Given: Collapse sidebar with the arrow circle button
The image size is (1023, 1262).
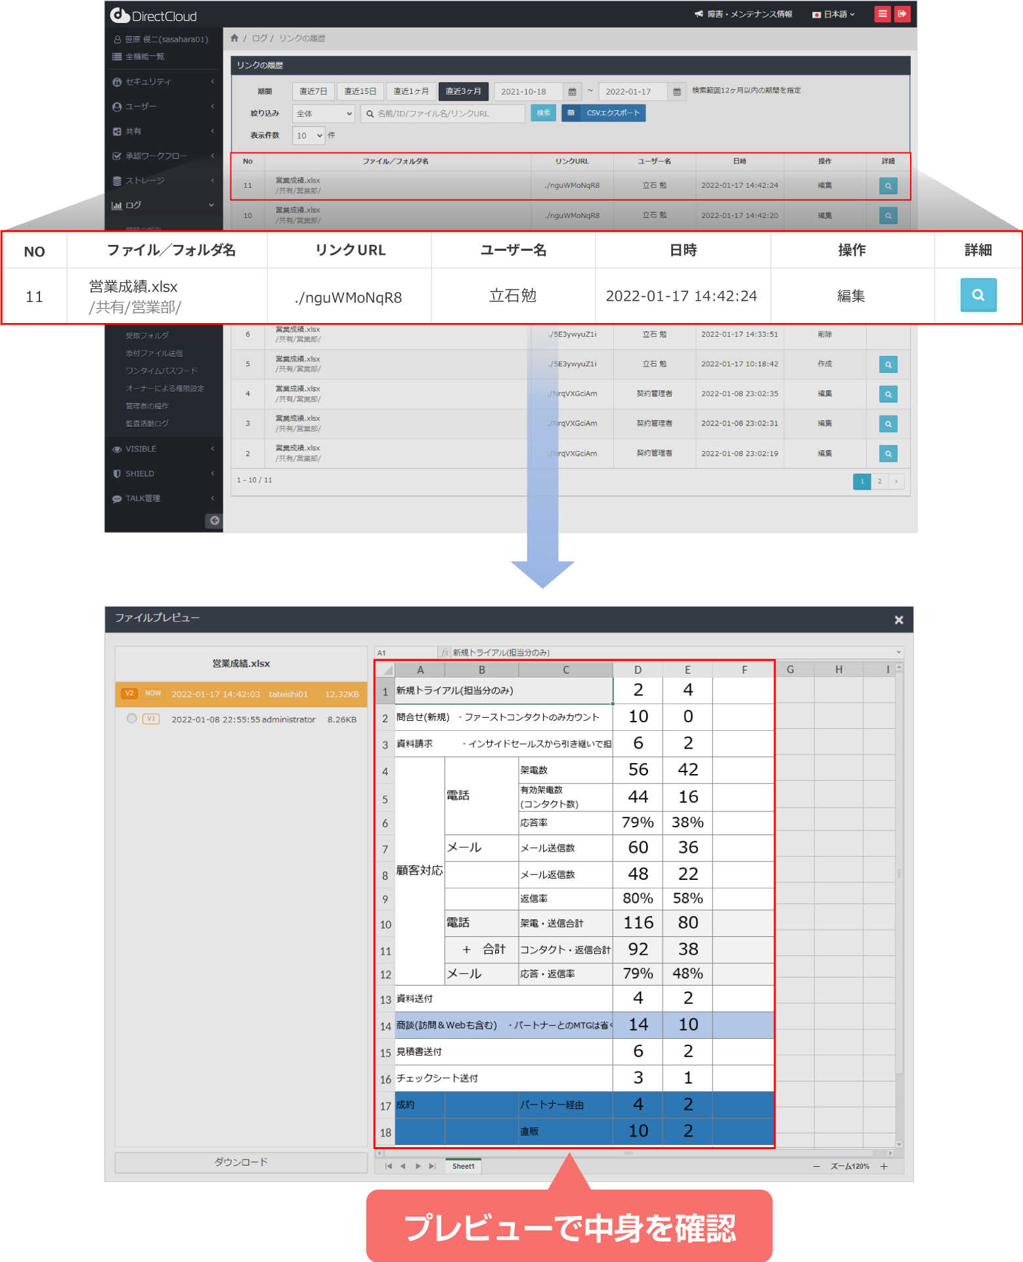Looking at the screenshot, I should [214, 520].
